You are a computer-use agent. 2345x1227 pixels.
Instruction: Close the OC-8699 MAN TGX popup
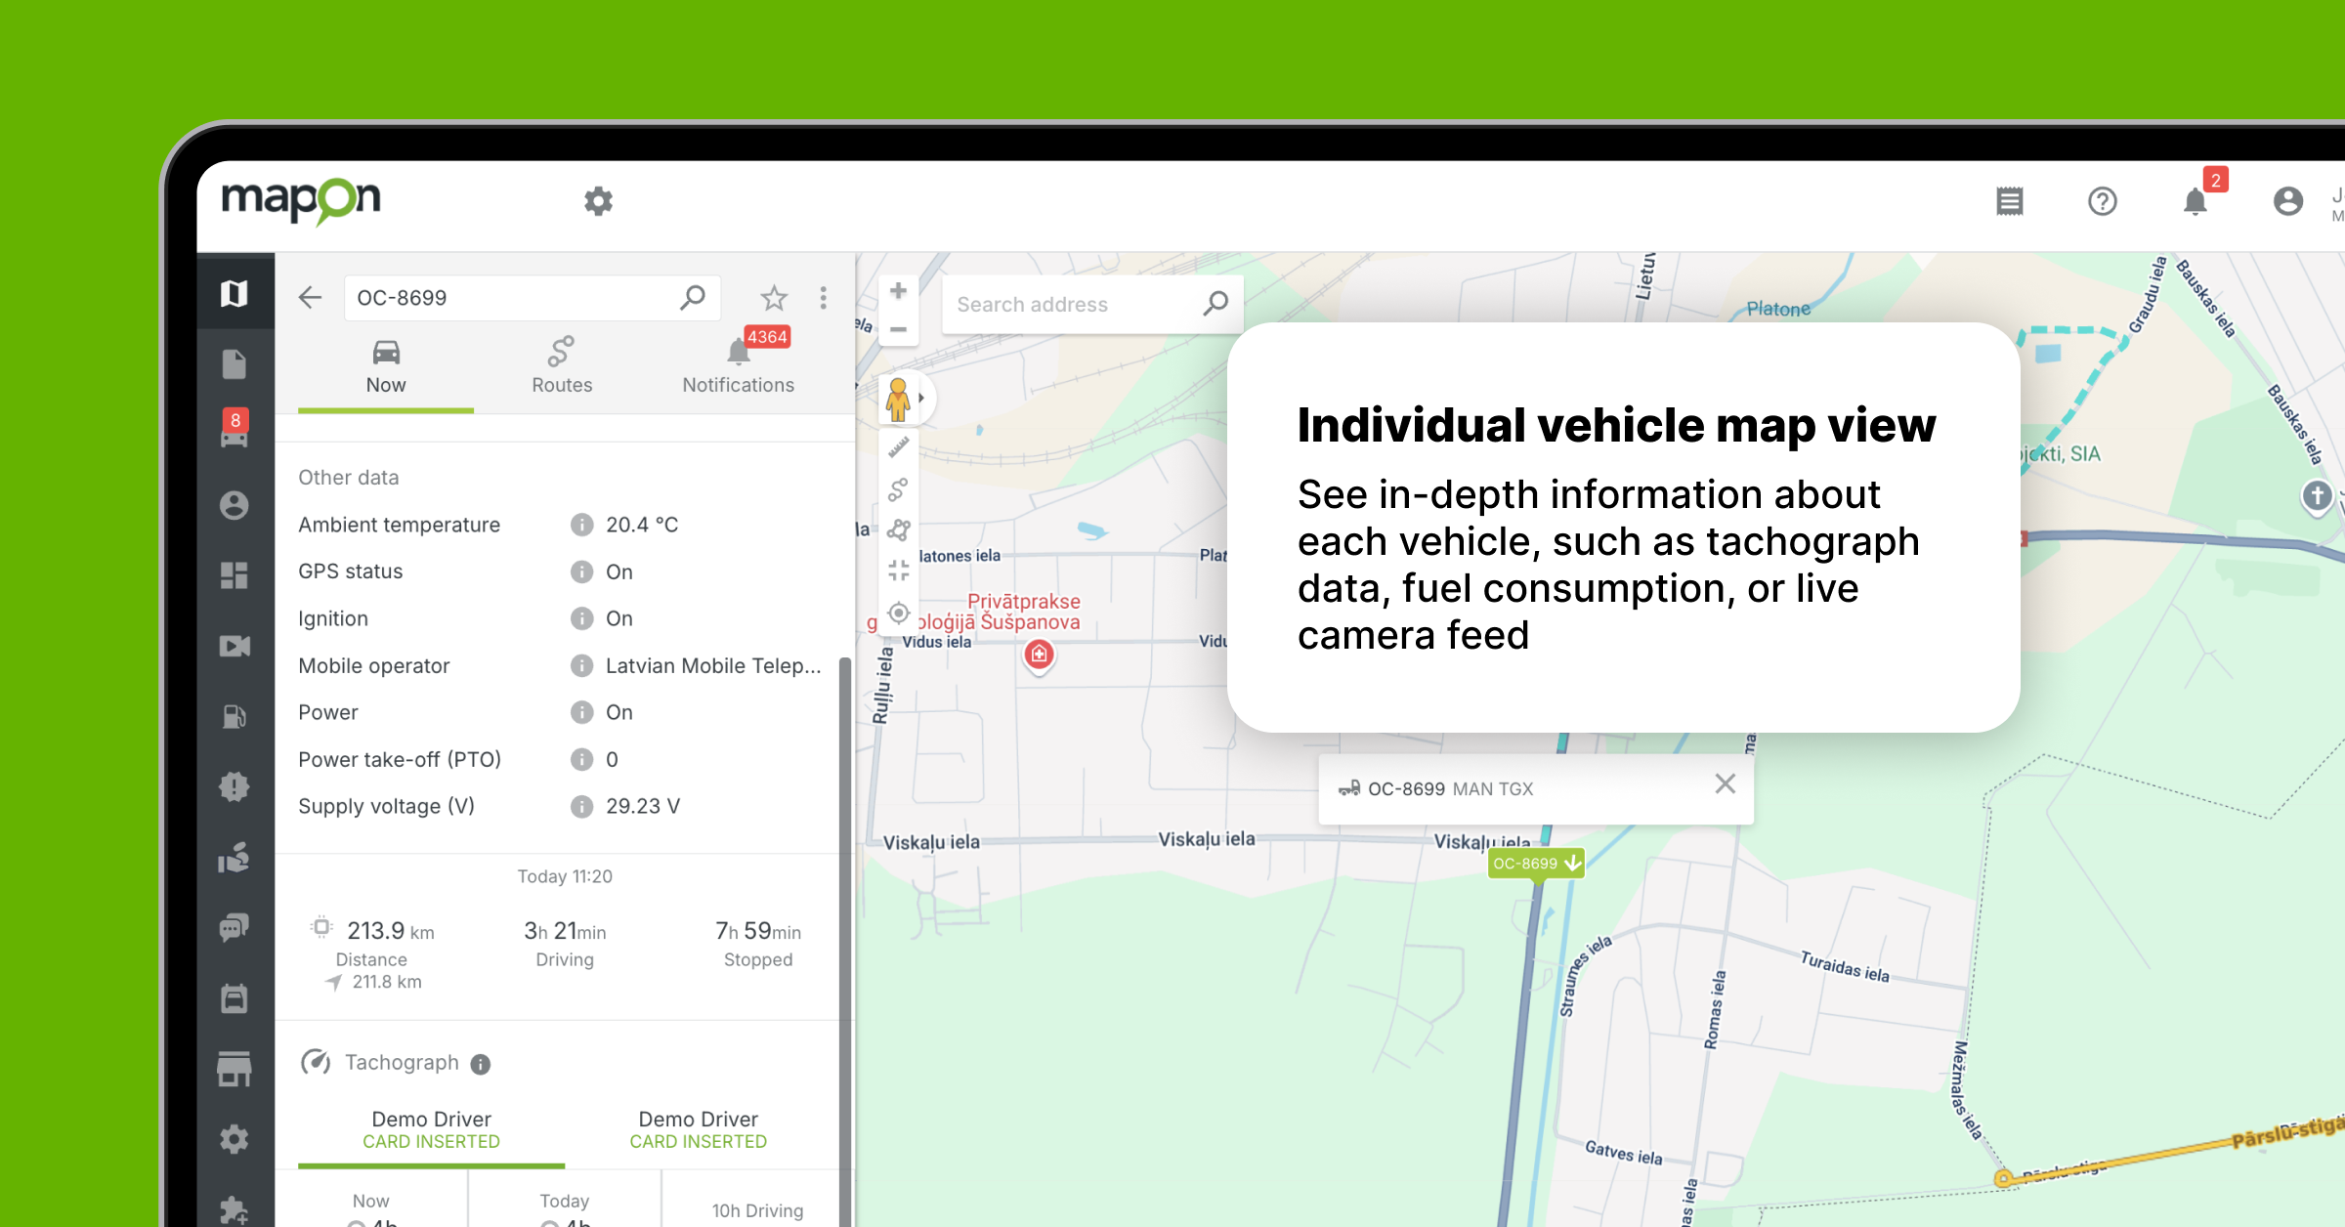[x=1725, y=784]
